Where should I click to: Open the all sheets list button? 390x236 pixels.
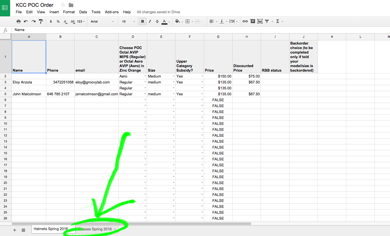point(23,230)
